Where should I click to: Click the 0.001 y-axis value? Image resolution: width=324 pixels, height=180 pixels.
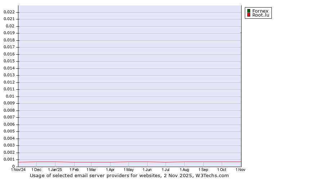coord(9,159)
